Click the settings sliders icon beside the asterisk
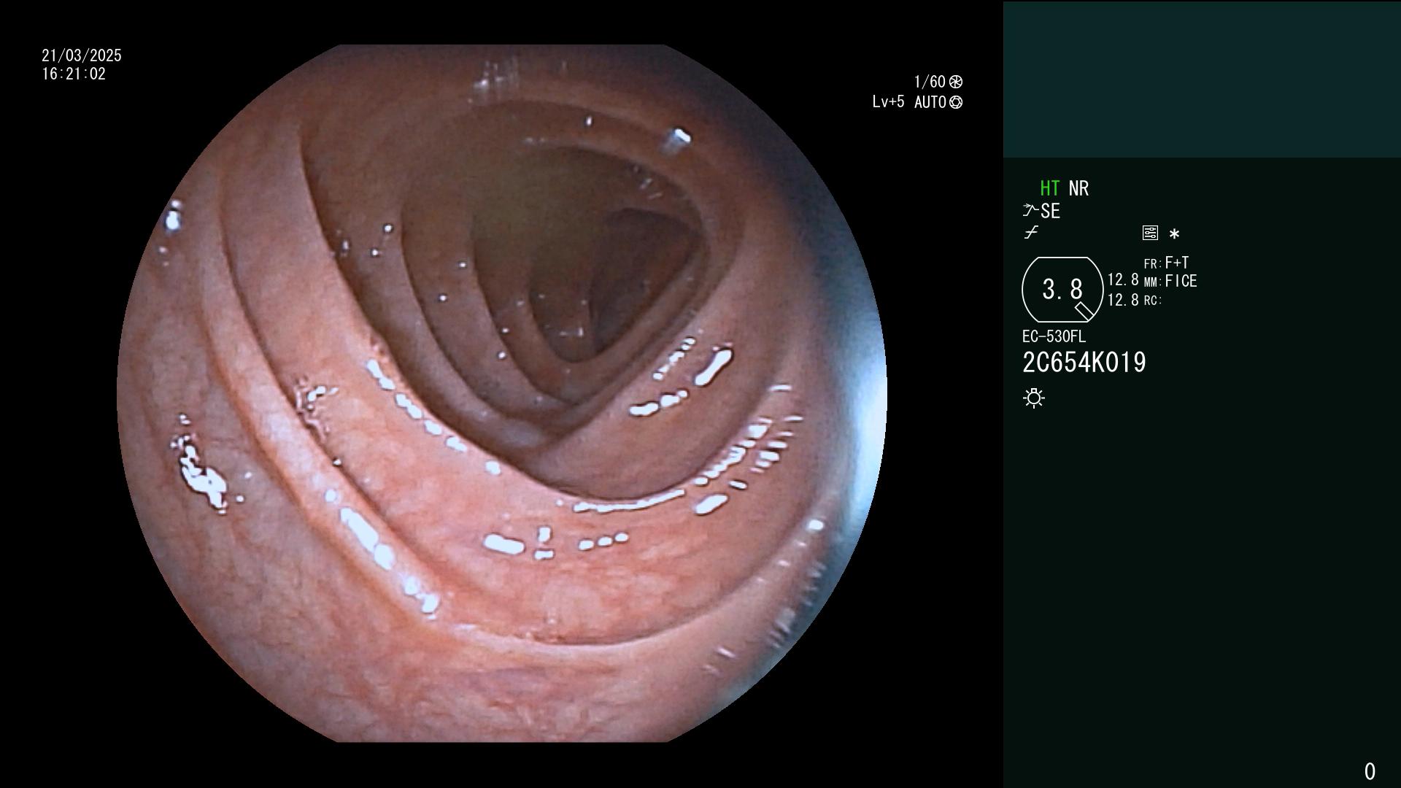The height and width of the screenshot is (788, 1401). pos(1150,233)
